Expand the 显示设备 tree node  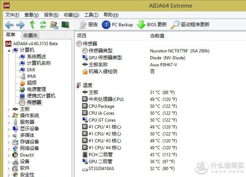(9, 129)
